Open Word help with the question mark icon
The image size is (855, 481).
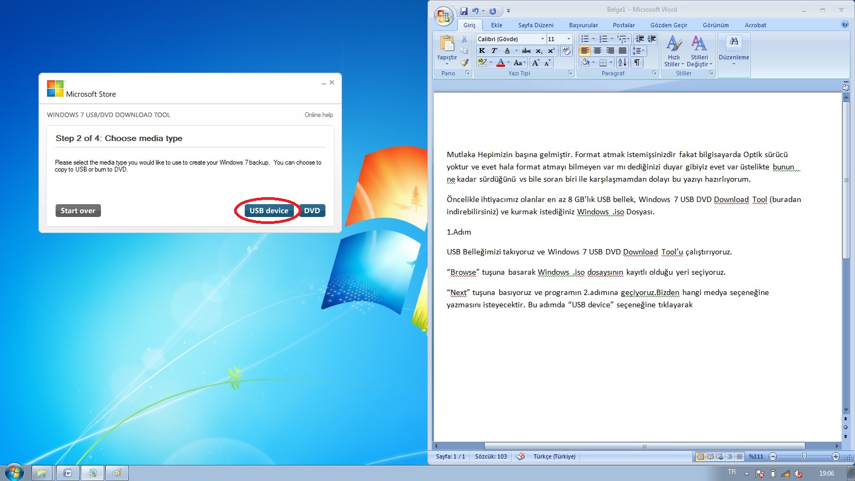click(845, 24)
